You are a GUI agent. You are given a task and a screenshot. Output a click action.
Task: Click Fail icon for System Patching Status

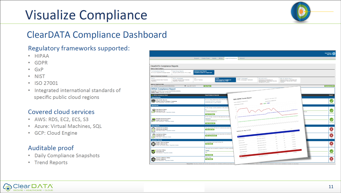point(331,144)
